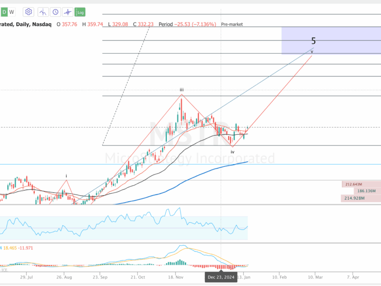Click volume label 212.643M
This screenshot has height=286, width=381.
pyautogui.click(x=354, y=184)
